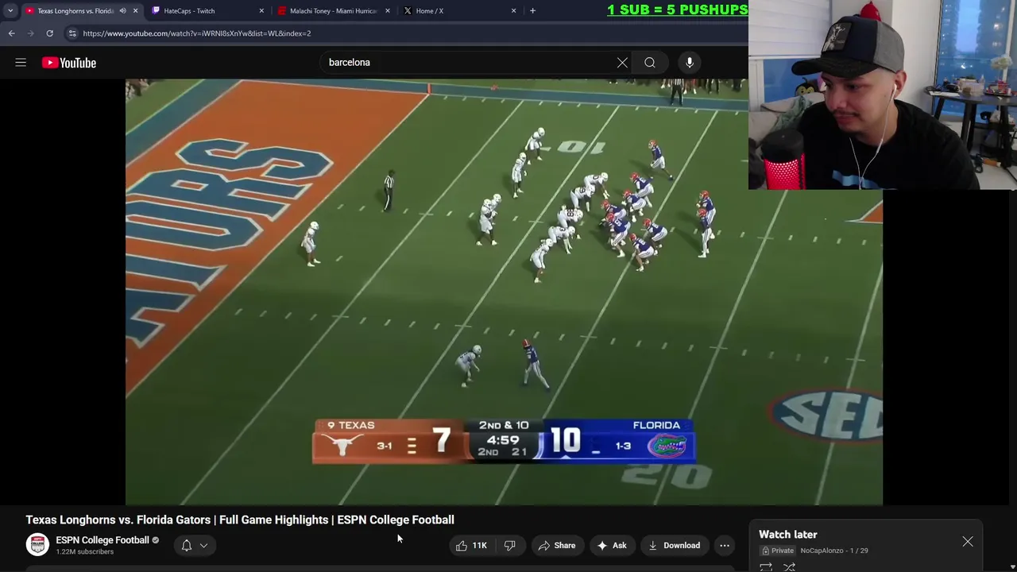The width and height of the screenshot is (1017, 572).
Task: Expand the subscription notification dropdown chevron
Action: (x=203, y=546)
